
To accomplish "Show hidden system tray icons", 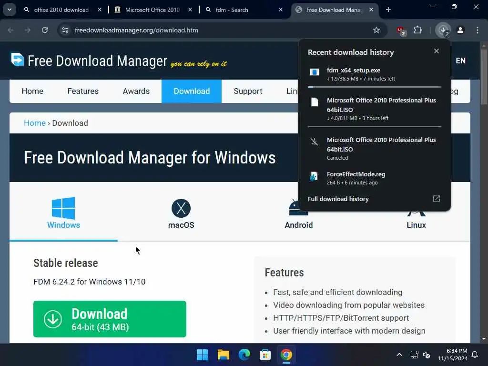I will [x=399, y=355].
